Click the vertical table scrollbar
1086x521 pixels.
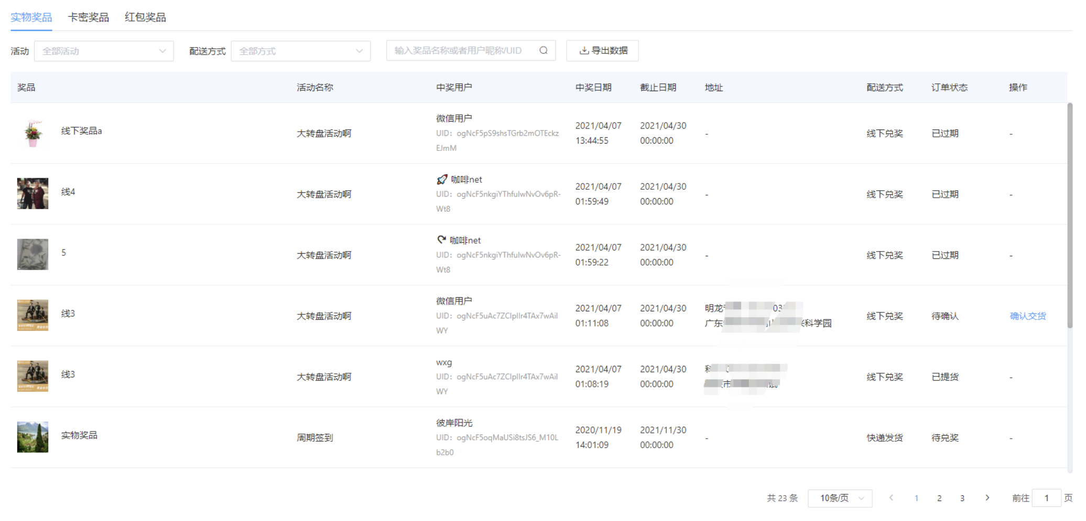click(1070, 215)
